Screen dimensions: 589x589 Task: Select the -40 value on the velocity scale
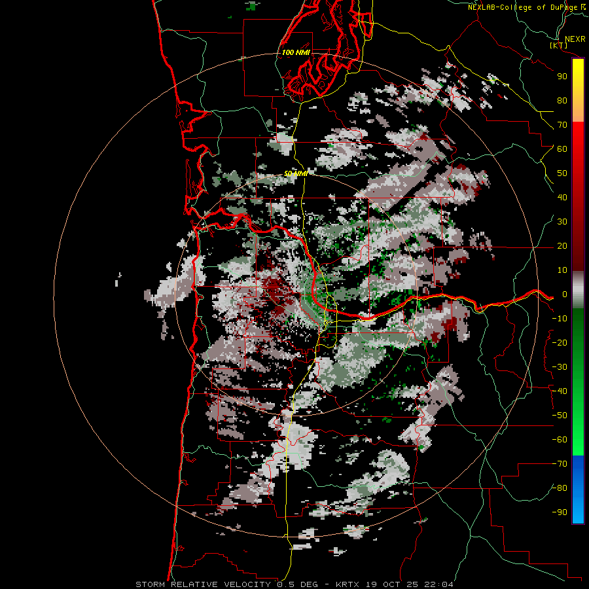point(560,391)
